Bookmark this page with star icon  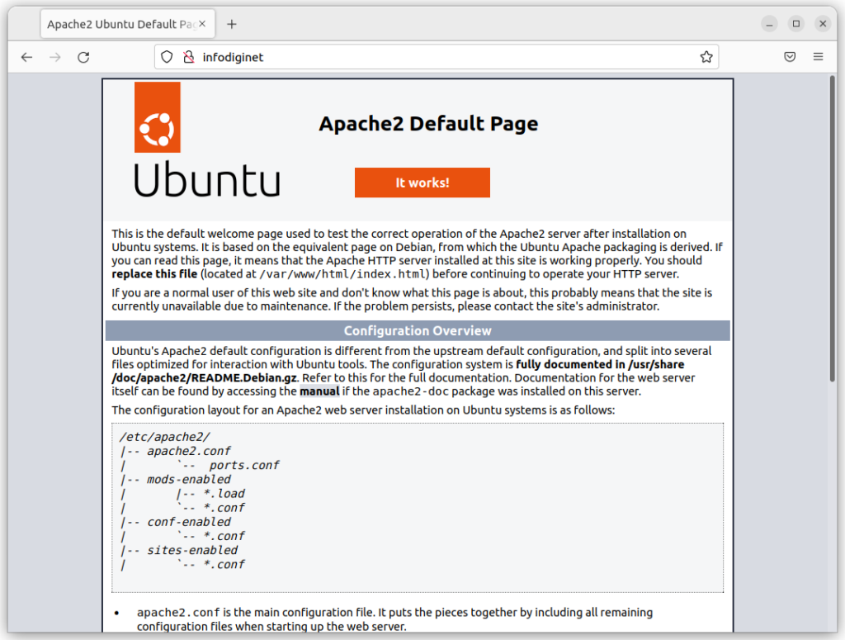click(706, 57)
